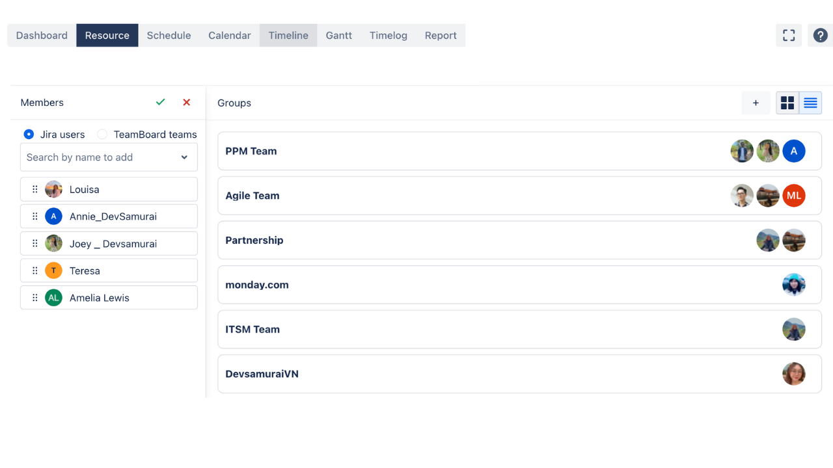Screen dimensions: 833x468
Task: Confirm members with the green checkmark
Action: 161,102
